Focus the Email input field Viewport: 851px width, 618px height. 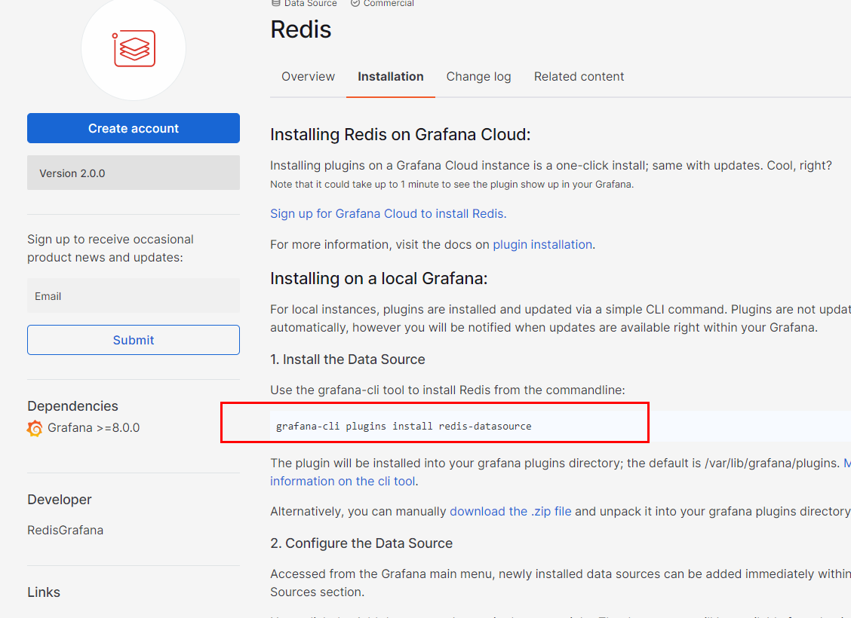134,296
